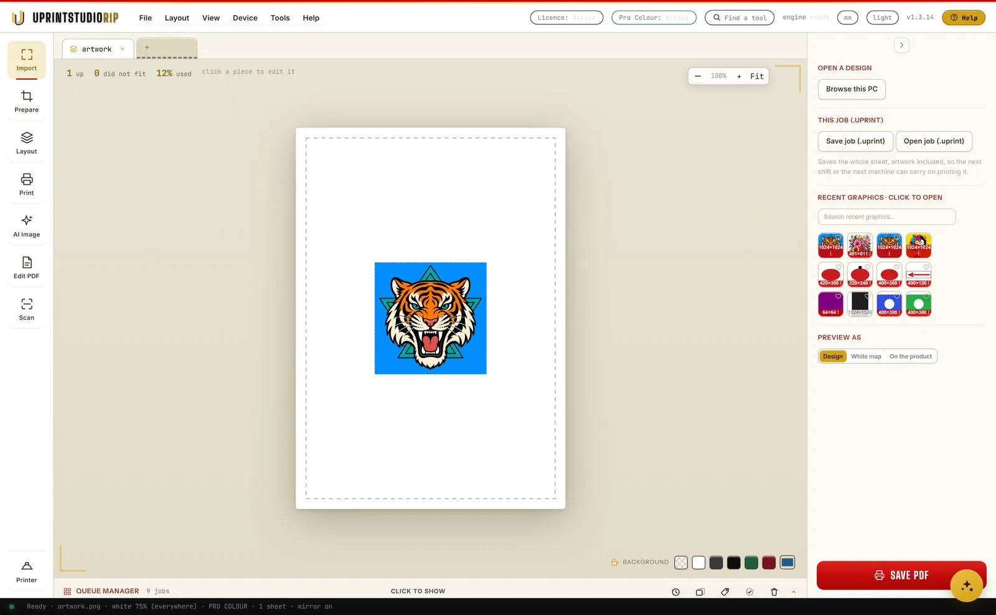Click the Fit zoom button
The width and height of the screenshot is (996, 615).
tap(757, 76)
